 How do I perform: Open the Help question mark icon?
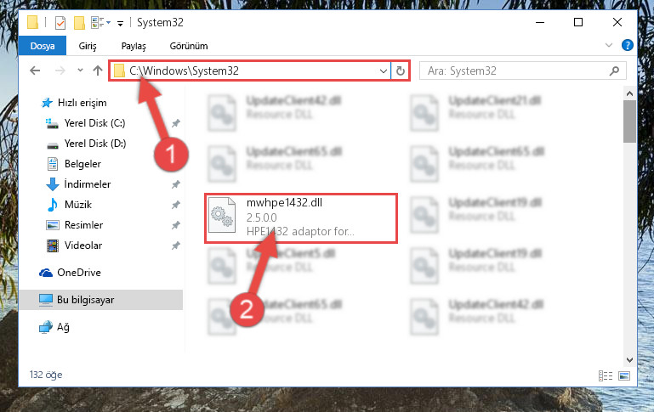click(628, 45)
